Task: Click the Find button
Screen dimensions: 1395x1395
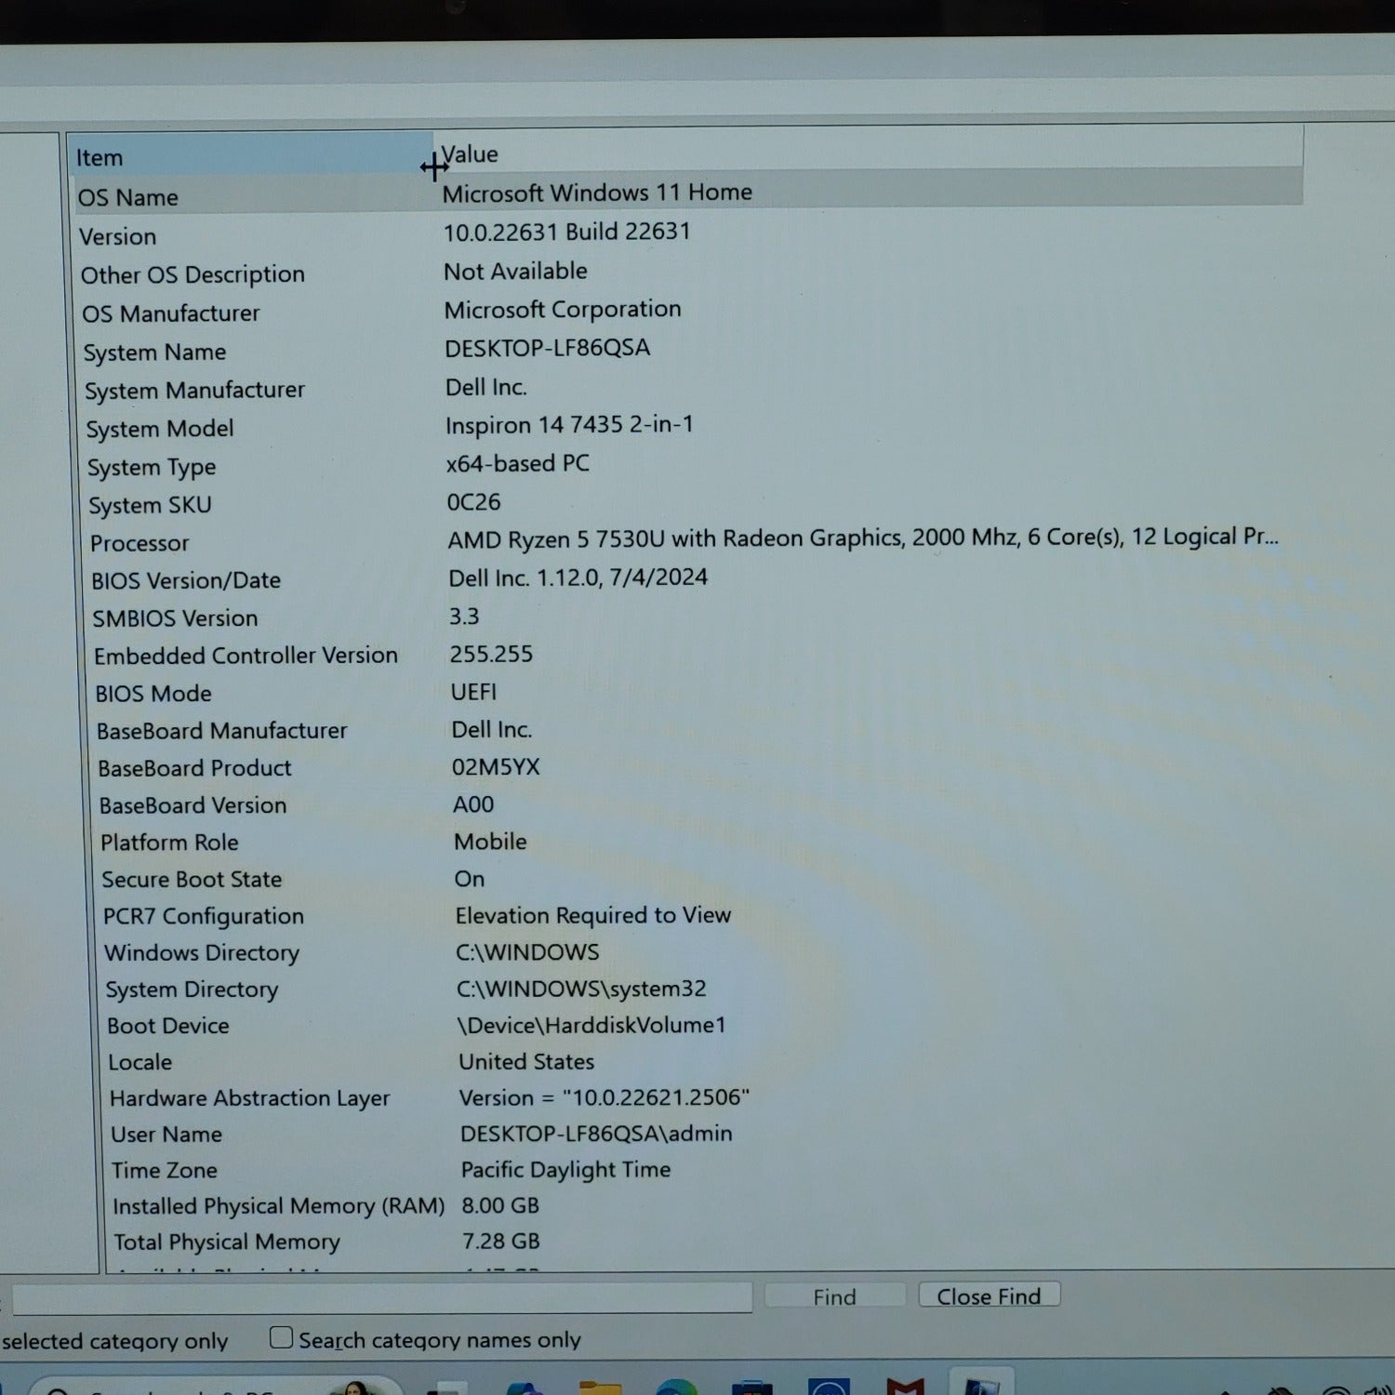Action: tap(834, 1296)
